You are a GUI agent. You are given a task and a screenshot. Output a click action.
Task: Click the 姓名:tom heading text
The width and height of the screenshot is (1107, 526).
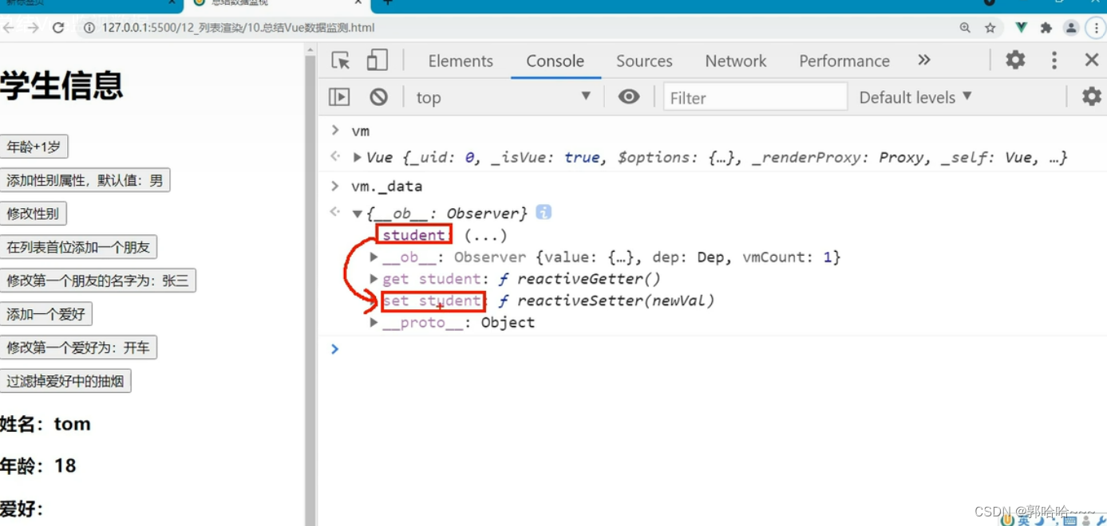(45, 424)
